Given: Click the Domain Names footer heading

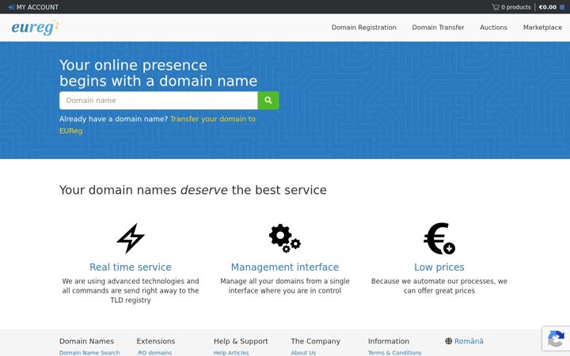Looking at the screenshot, I should pos(86,341).
